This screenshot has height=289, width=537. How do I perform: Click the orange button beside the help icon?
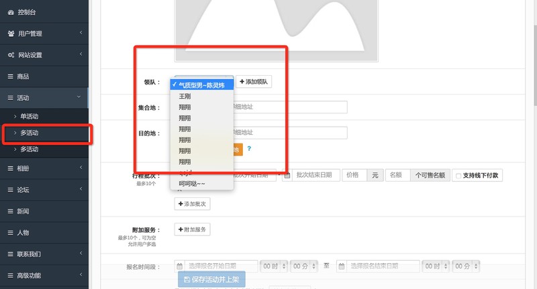tap(238, 150)
